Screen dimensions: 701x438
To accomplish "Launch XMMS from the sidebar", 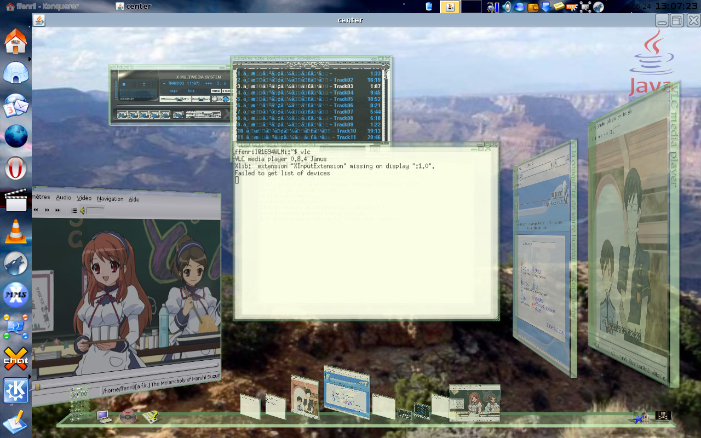I will pyautogui.click(x=16, y=295).
